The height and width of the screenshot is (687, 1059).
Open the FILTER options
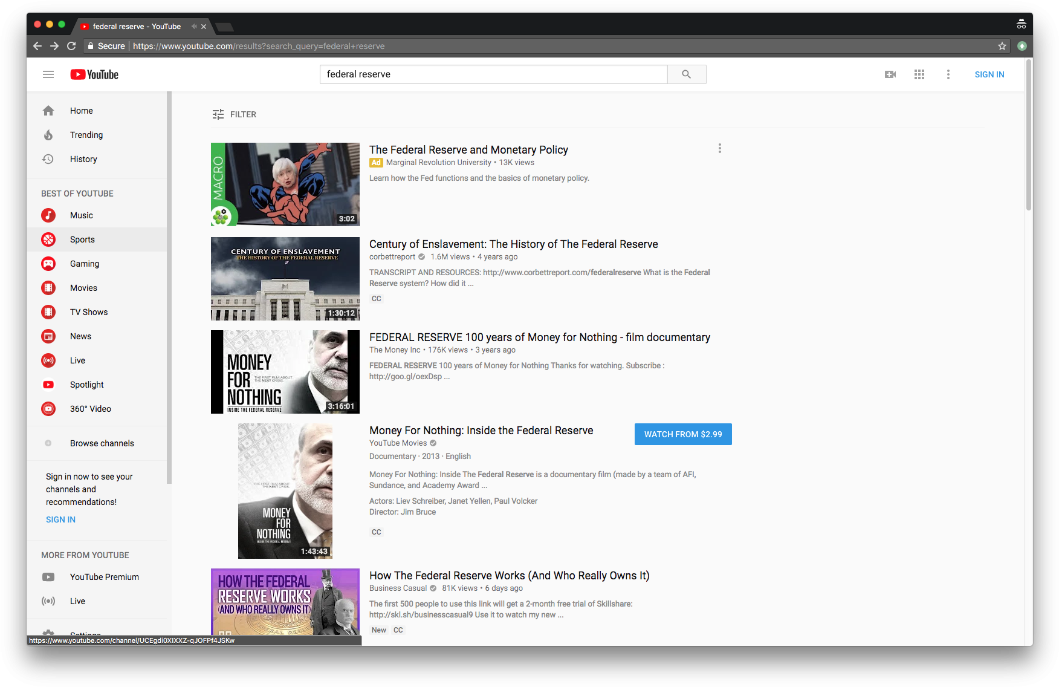235,114
